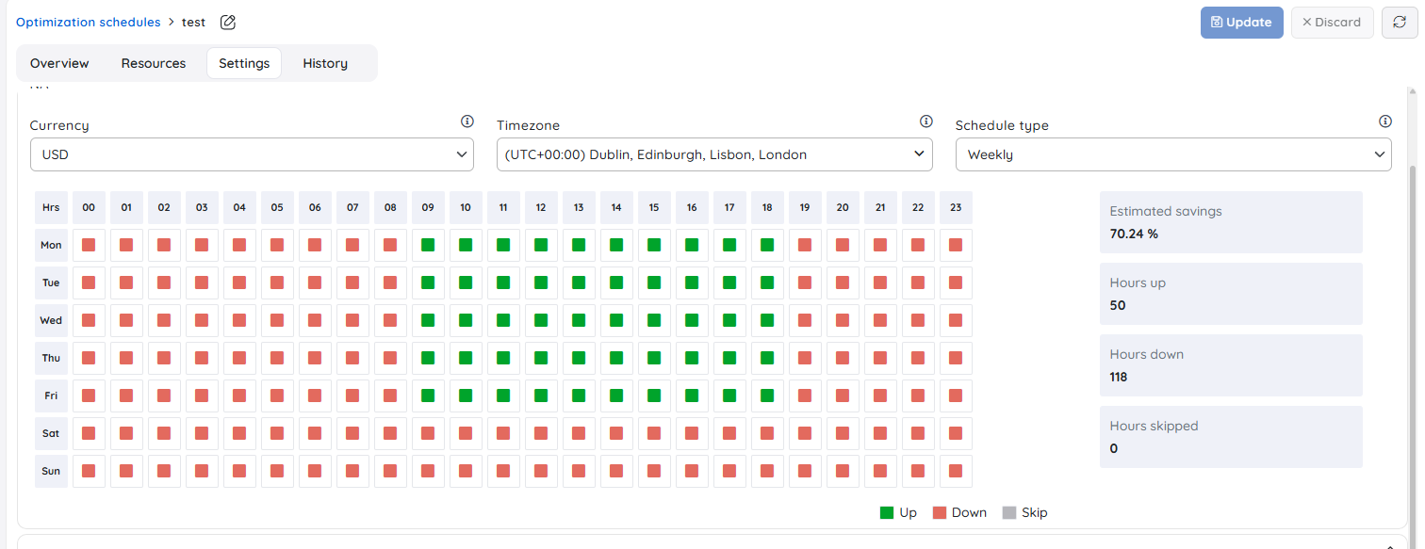
Task: Click the edit pencil icon beside test
Action: [228, 23]
